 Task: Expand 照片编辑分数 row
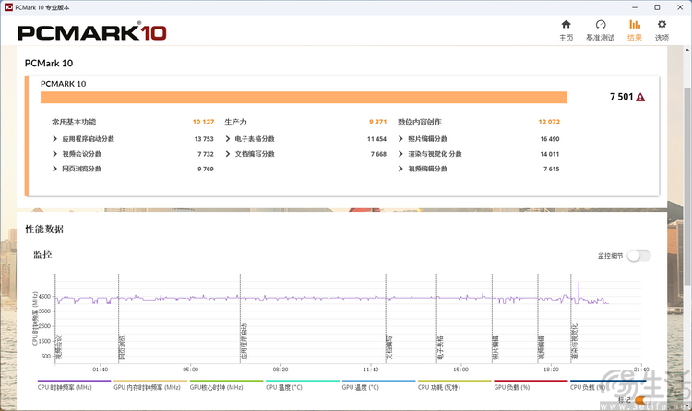[400, 139]
